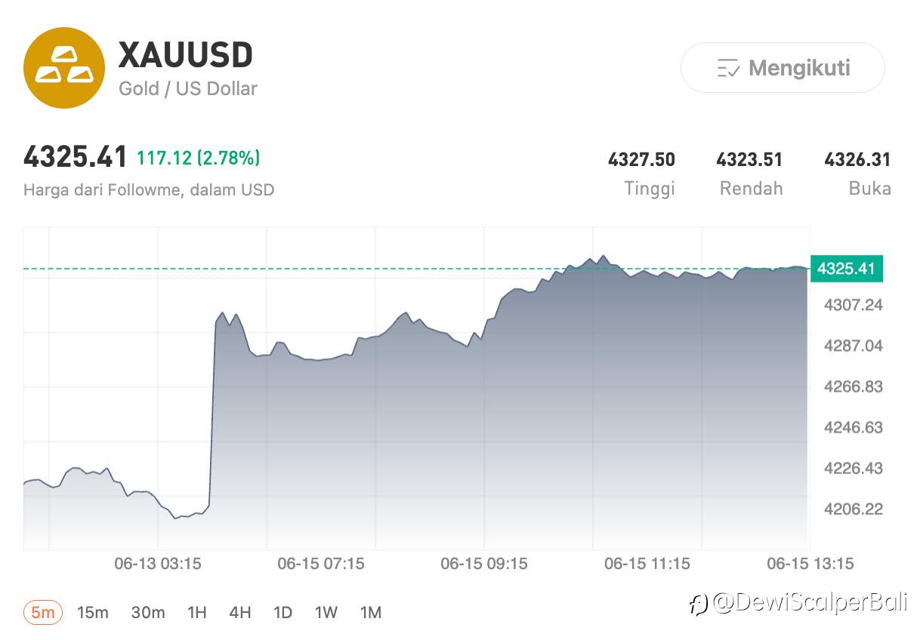
Task: Click the Tinggi value 4327.50
Action: click(x=641, y=159)
